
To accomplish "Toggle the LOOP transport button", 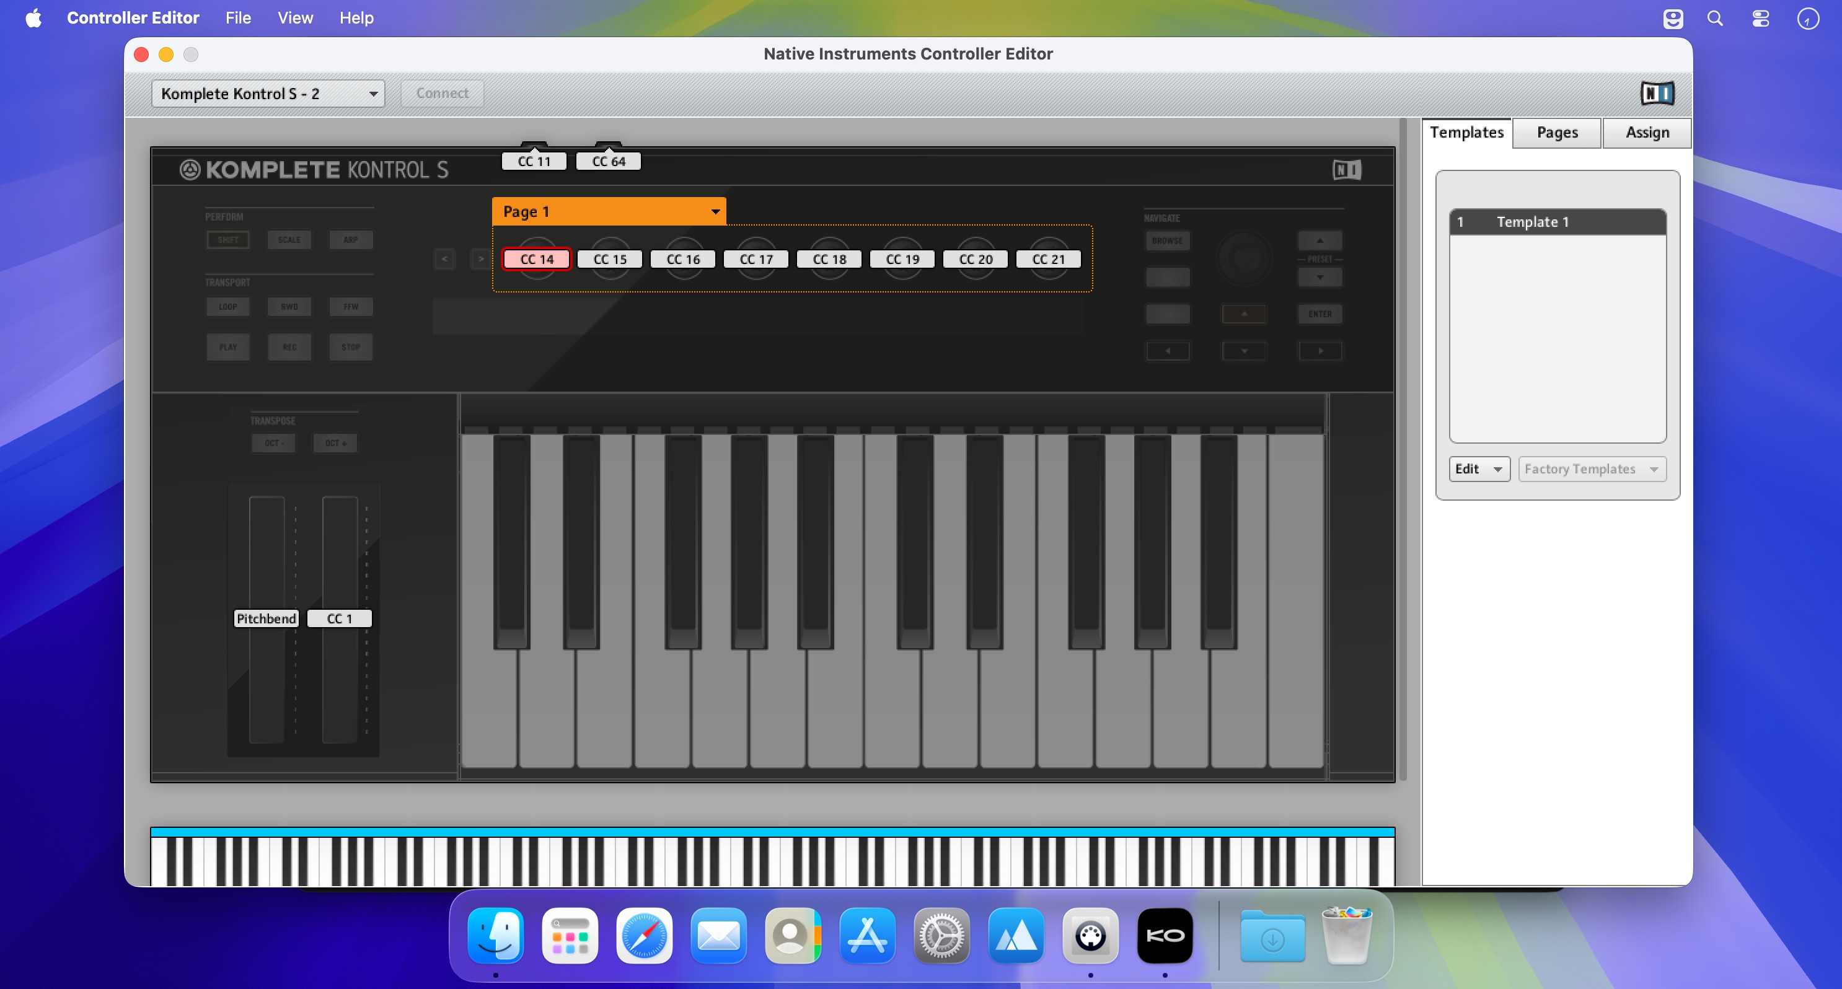I will coord(228,307).
